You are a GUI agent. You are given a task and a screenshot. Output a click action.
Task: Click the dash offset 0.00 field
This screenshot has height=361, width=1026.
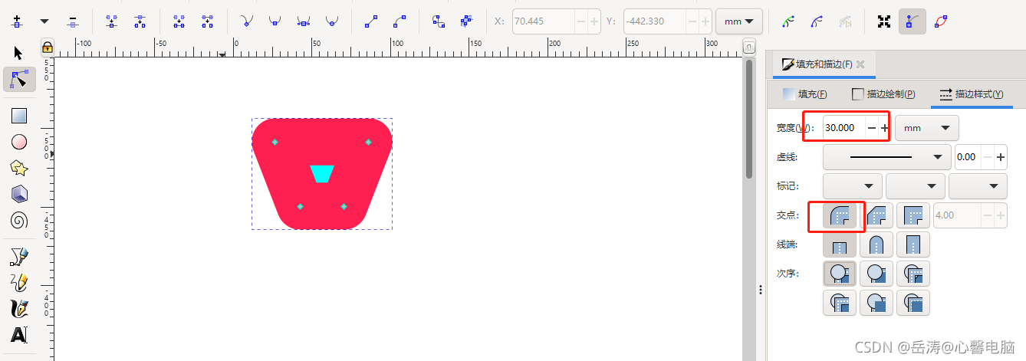click(x=968, y=157)
